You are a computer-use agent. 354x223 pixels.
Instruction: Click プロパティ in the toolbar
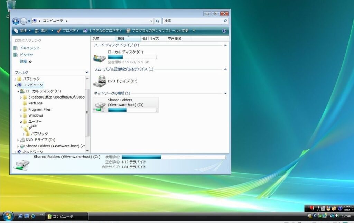pos(68,31)
